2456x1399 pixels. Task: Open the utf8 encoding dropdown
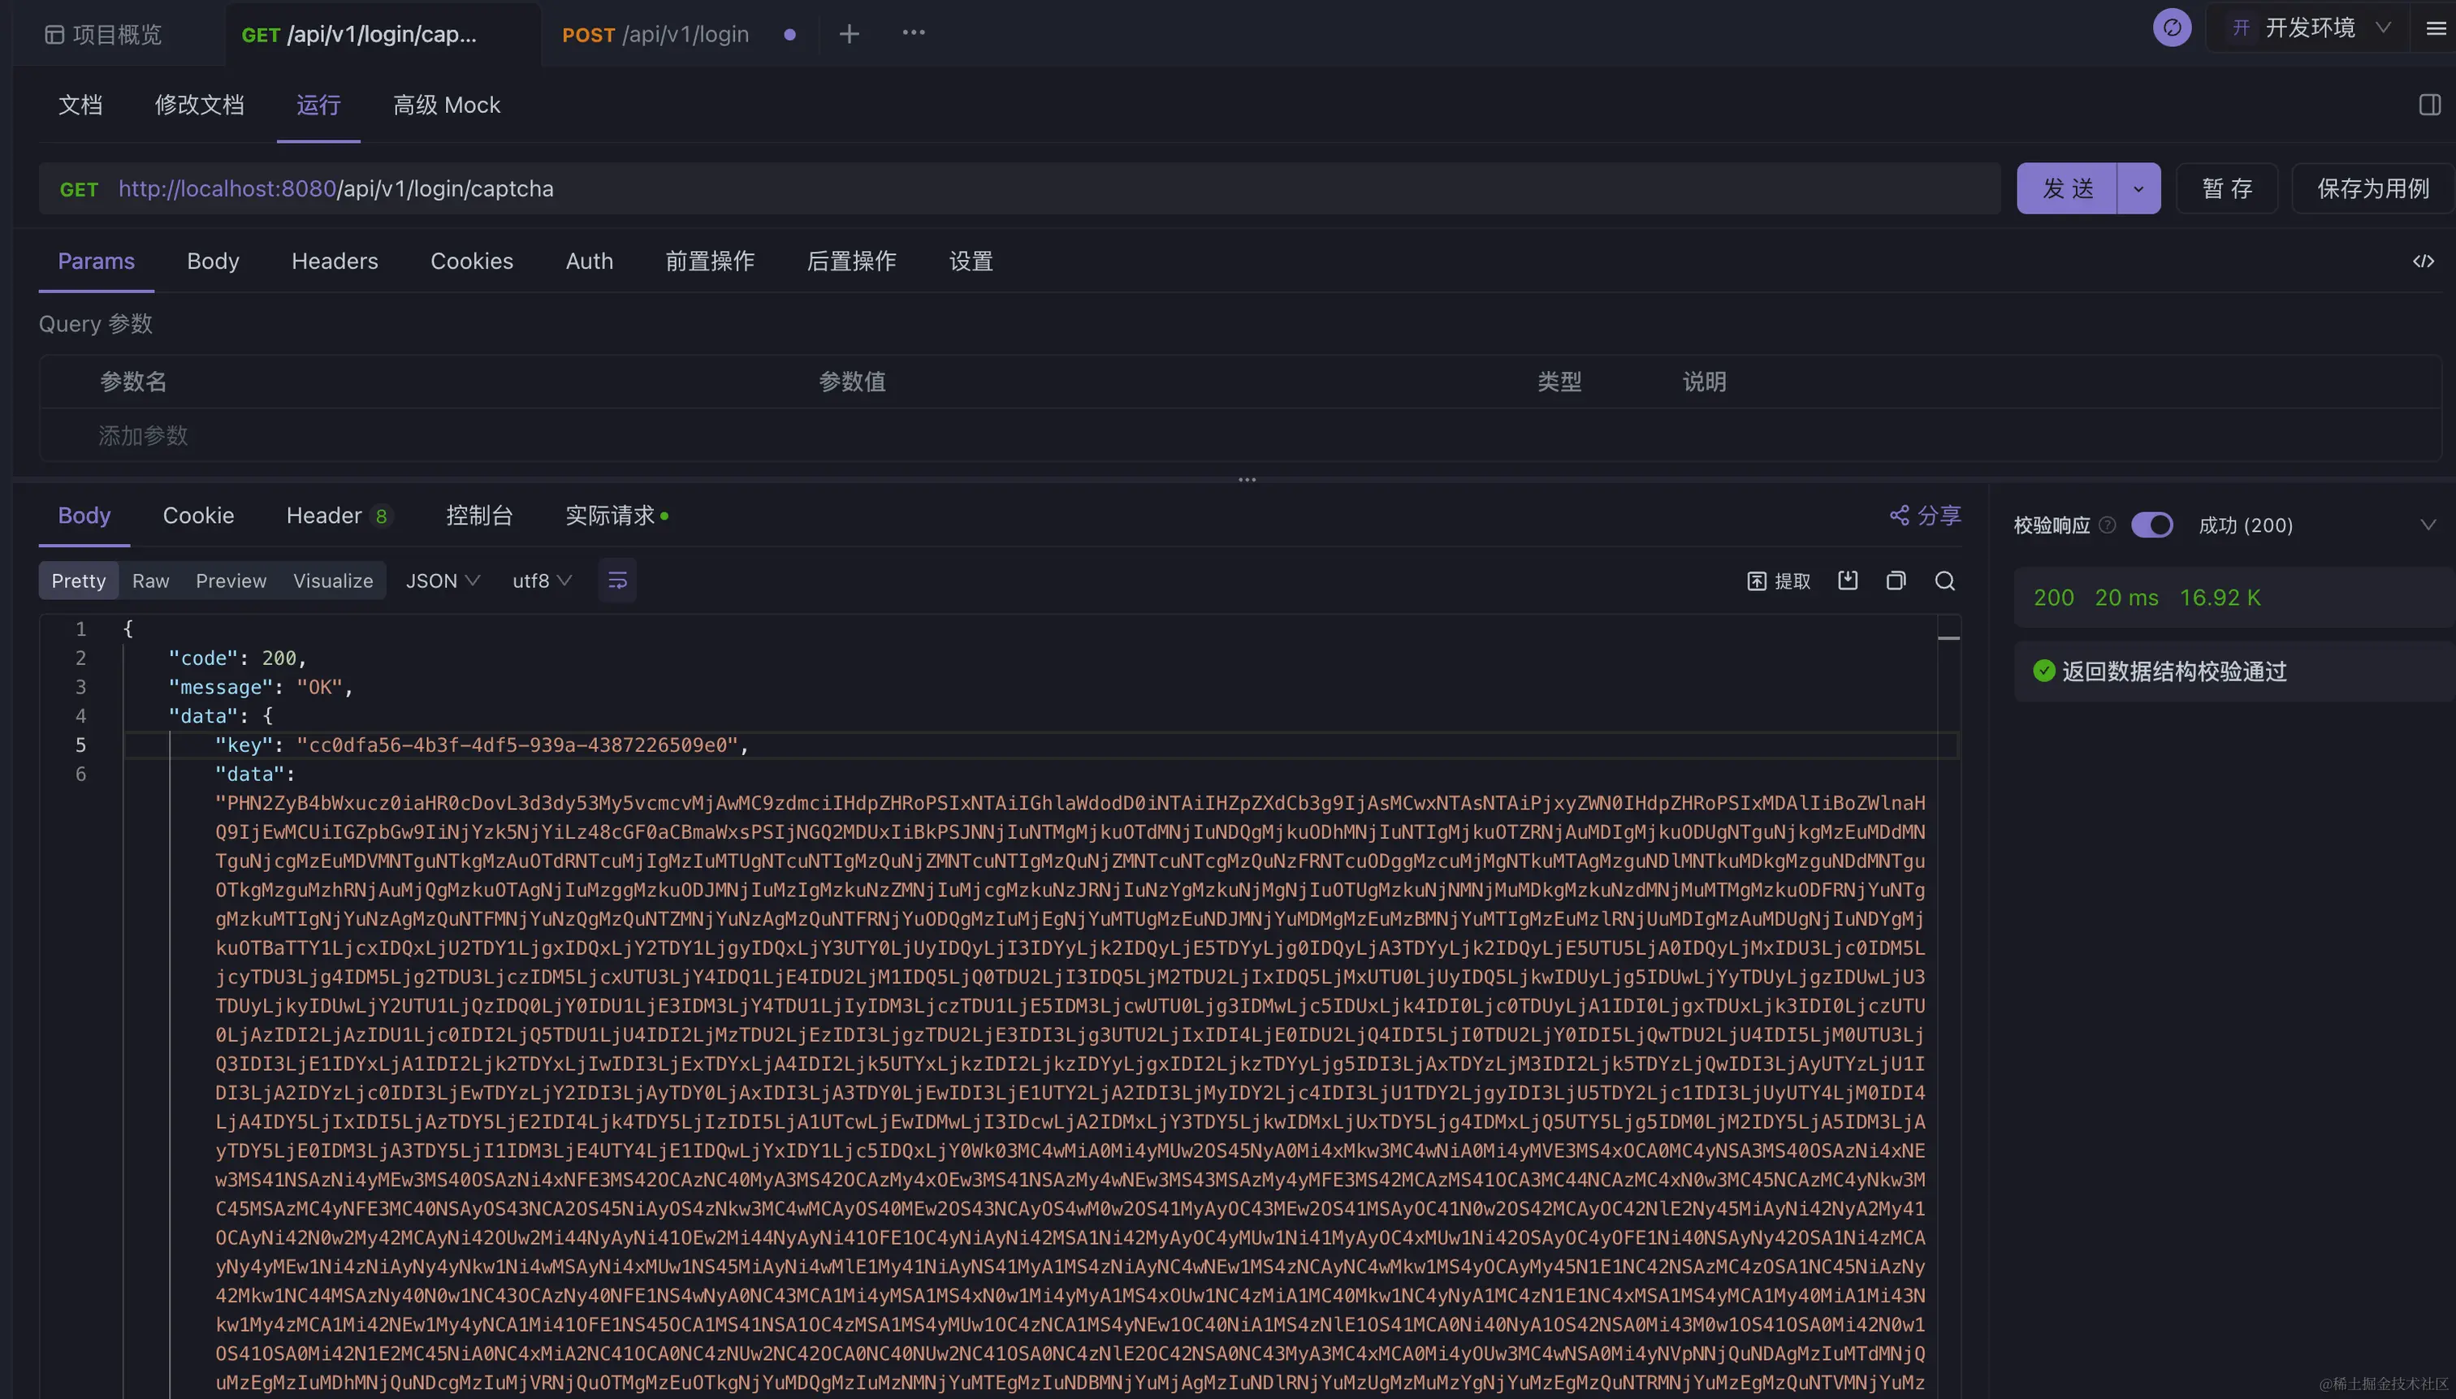[541, 581]
